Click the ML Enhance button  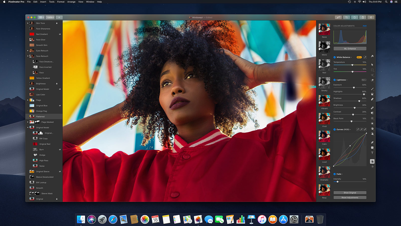click(350, 49)
